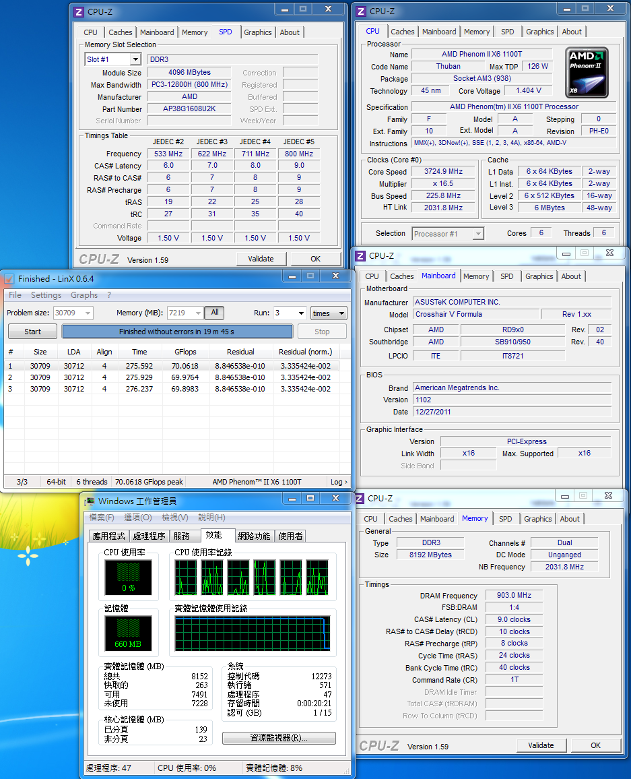This screenshot has height=779, width=631.
Task: Minimize the LinX window
Action: (292, 276)
